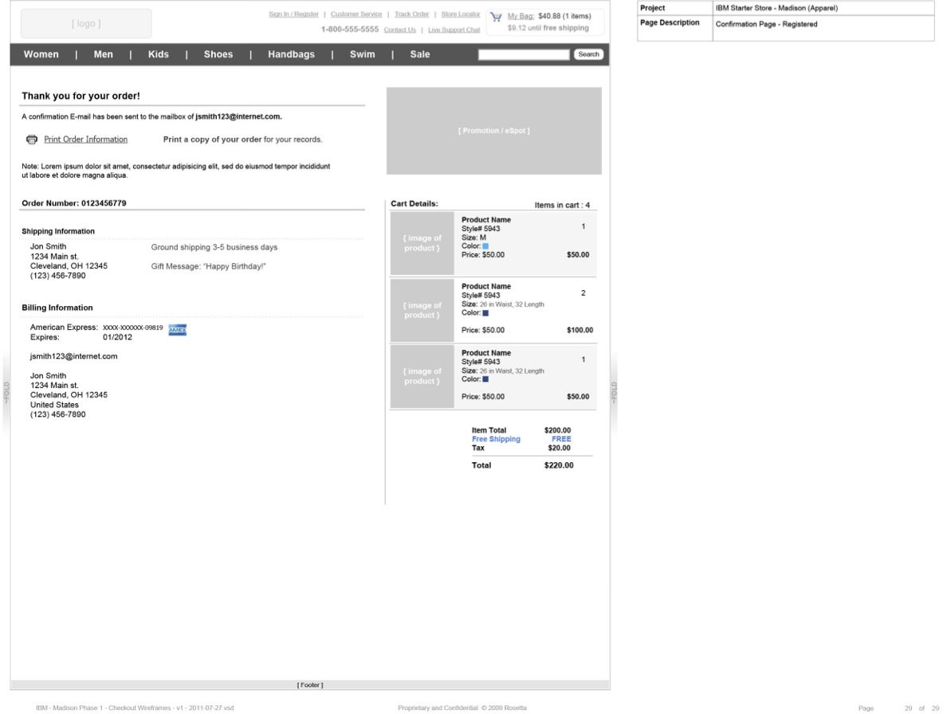Click the Track Order link
Image resolution: width=951 pixels, height=714 pixels.
(411, 14)
